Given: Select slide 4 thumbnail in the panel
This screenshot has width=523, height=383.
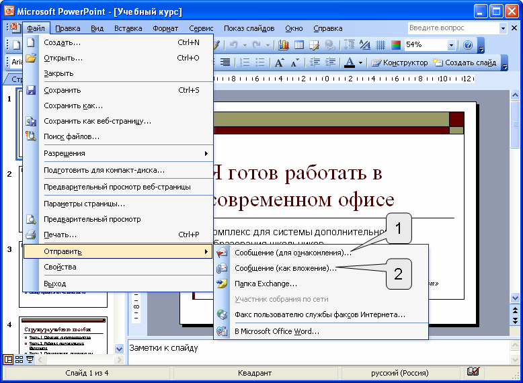Looking at the screenshot, I should (x=63, y=335).
